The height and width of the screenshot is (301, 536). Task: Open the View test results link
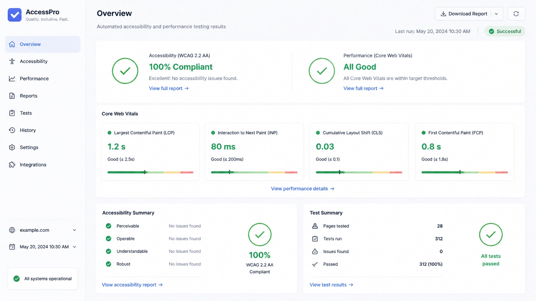pyautogui.click(x=331, y=285)
